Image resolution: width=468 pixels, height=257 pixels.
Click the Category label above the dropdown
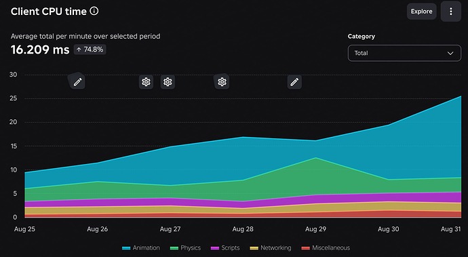361,37
